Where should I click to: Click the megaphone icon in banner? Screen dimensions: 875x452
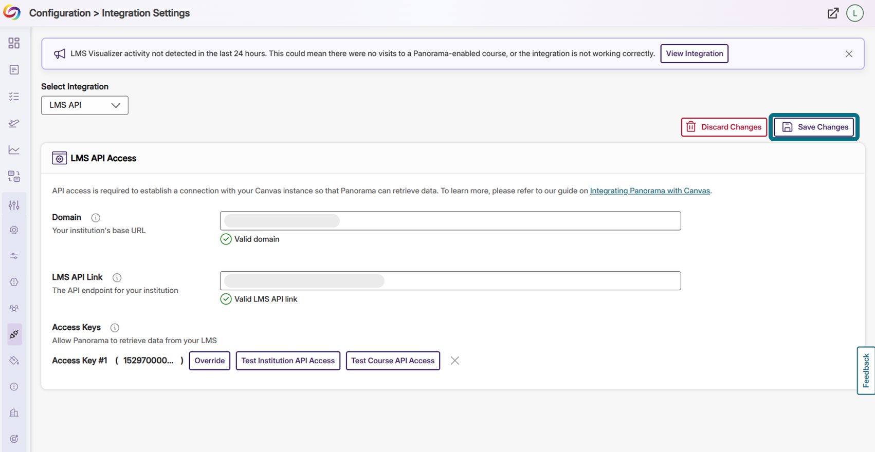pos(60,54)
